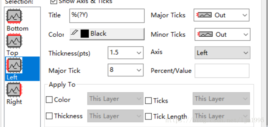
Task: Toggle Show Axis & Ticks checkbox
Action: [x=54, y=2]
